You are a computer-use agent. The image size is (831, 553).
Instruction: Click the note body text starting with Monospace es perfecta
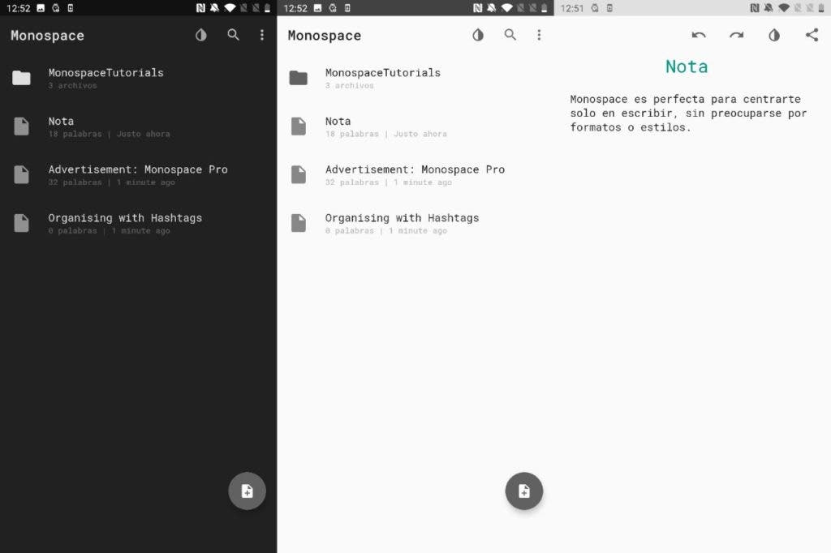pyautogui.click(x=688, y=113)
